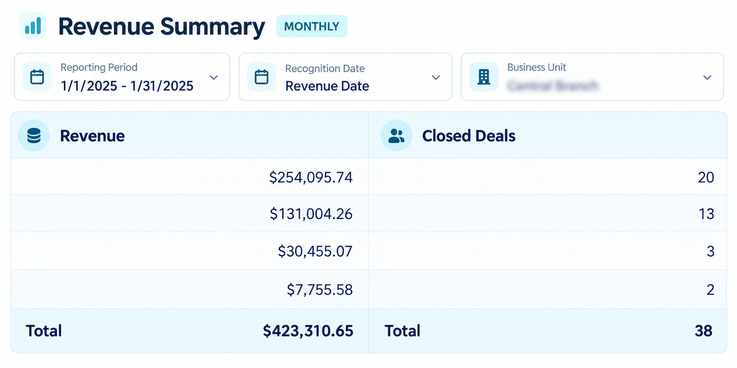Click the calendar icon in Recognition Date

[x=262, y=77]
